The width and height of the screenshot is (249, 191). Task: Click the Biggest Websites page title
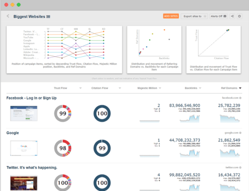point(29,16)
